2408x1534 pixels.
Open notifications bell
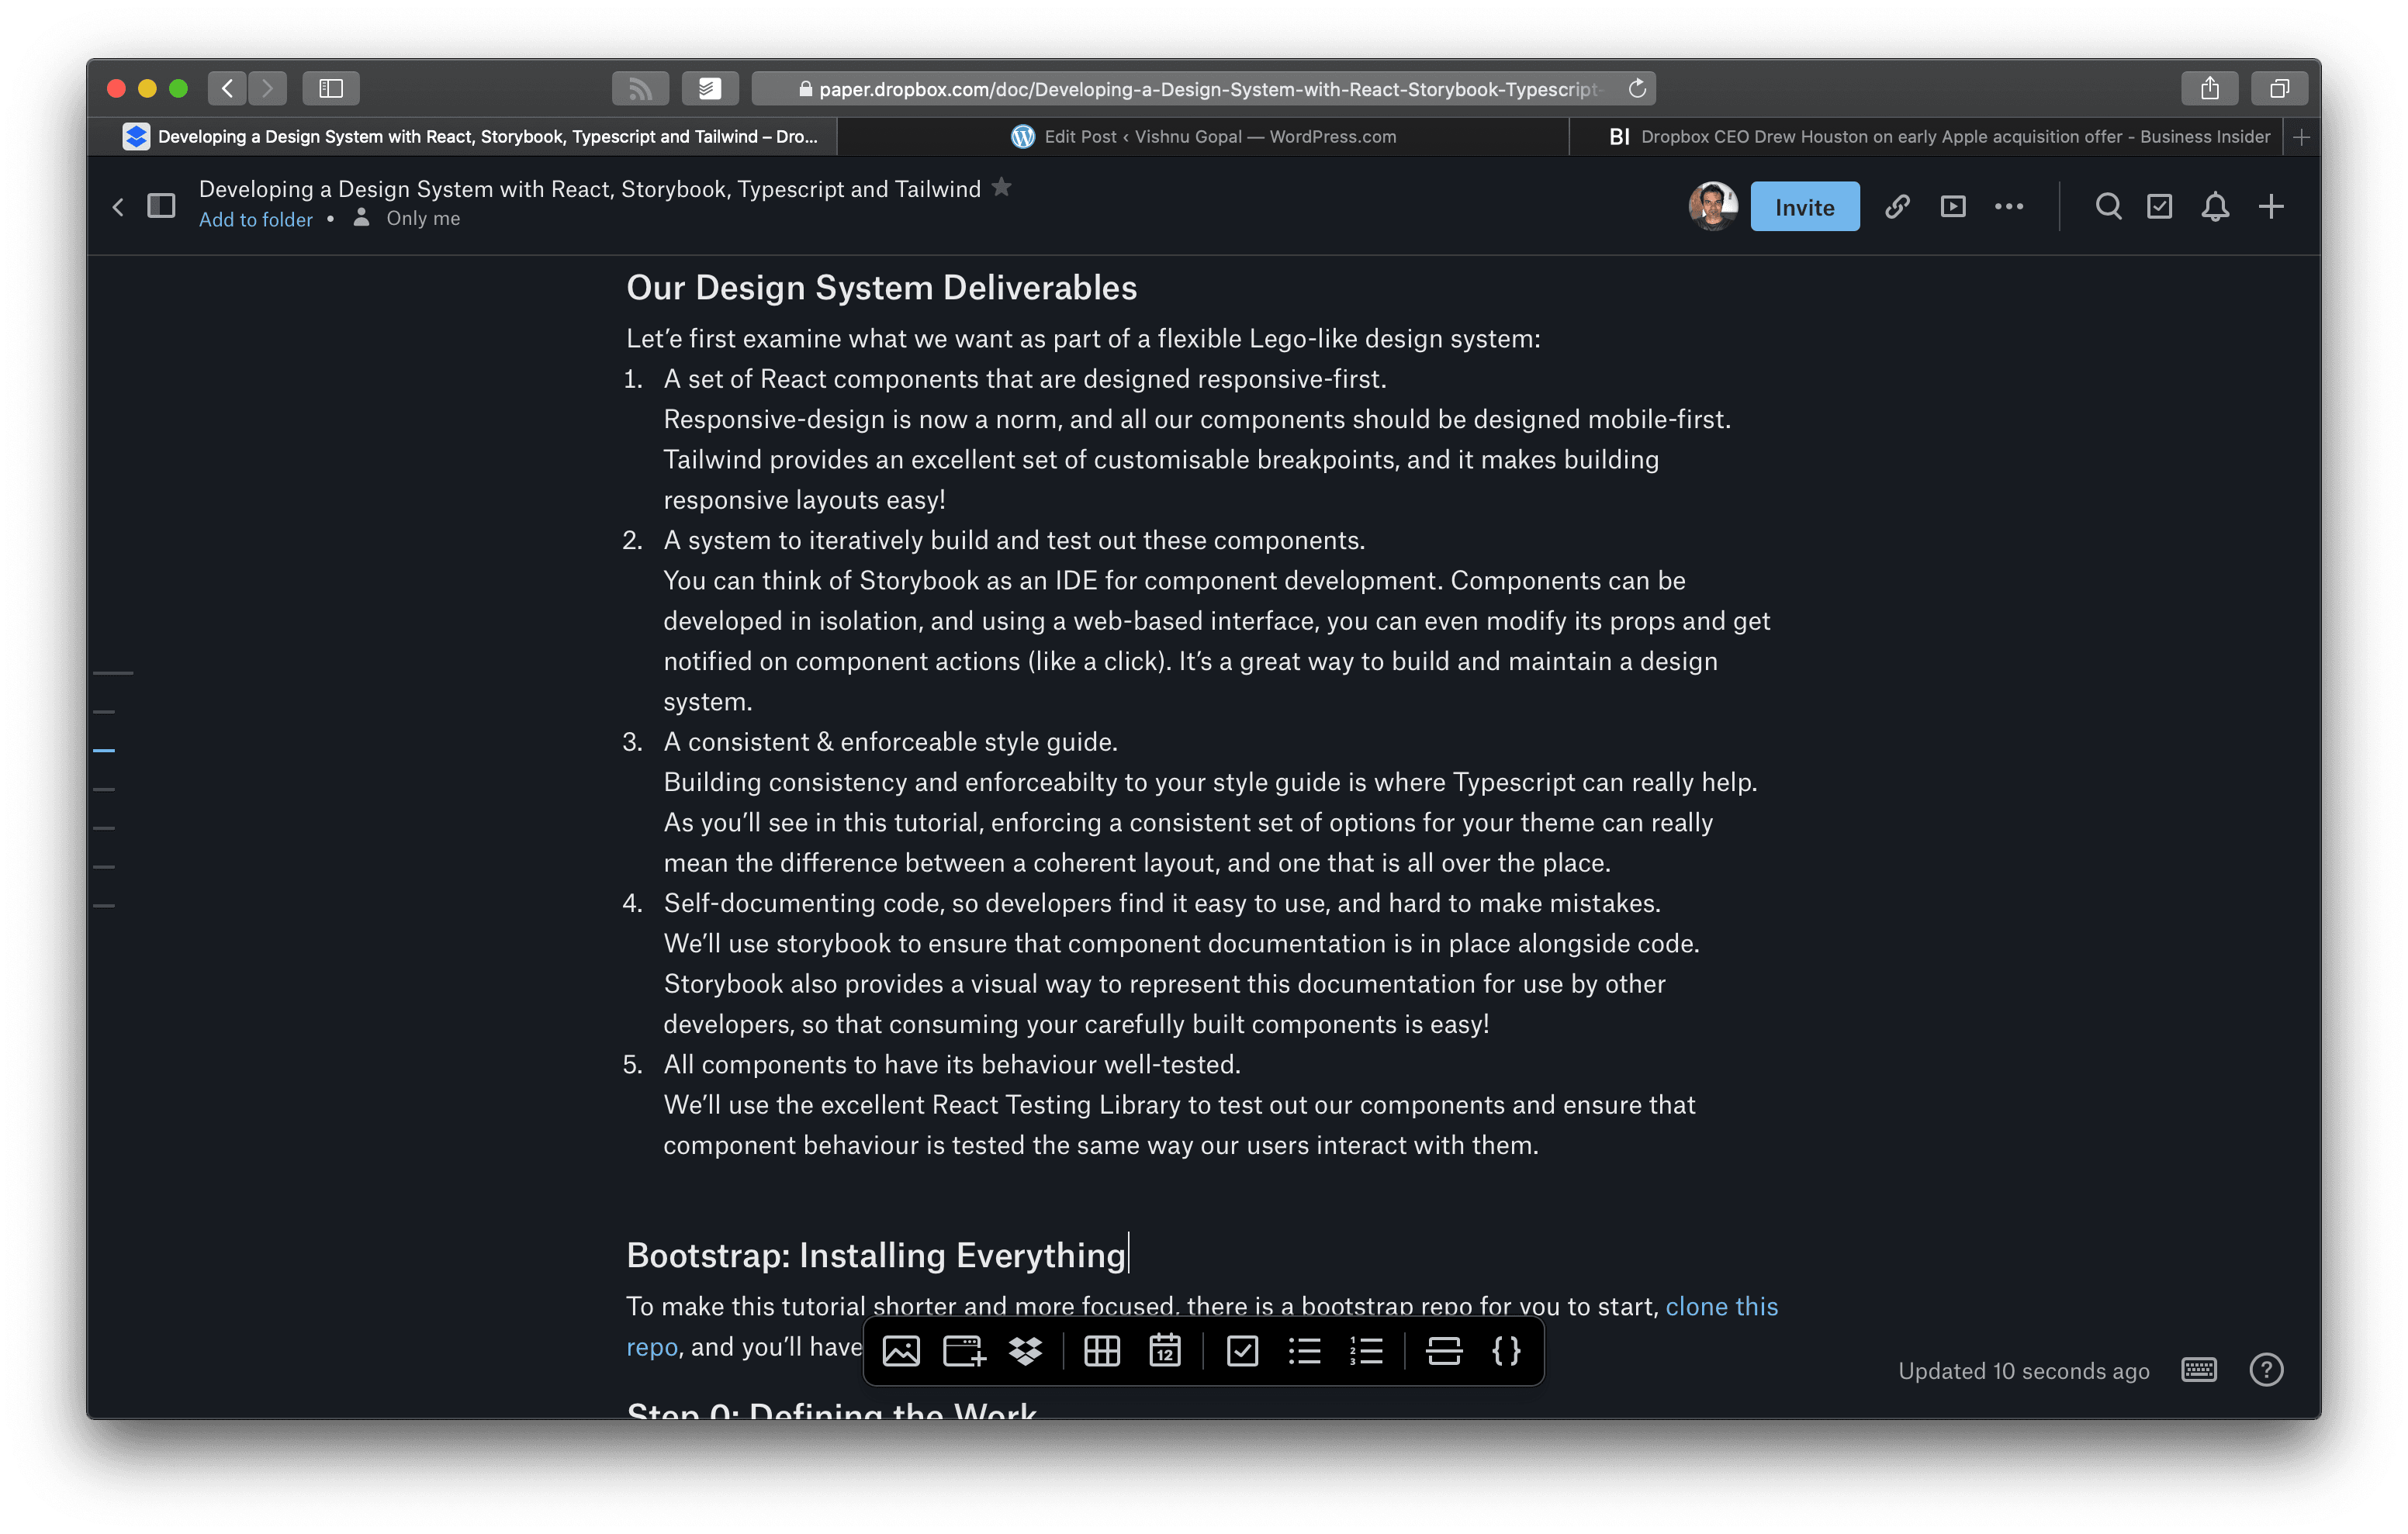click(x=2214, y=207)
